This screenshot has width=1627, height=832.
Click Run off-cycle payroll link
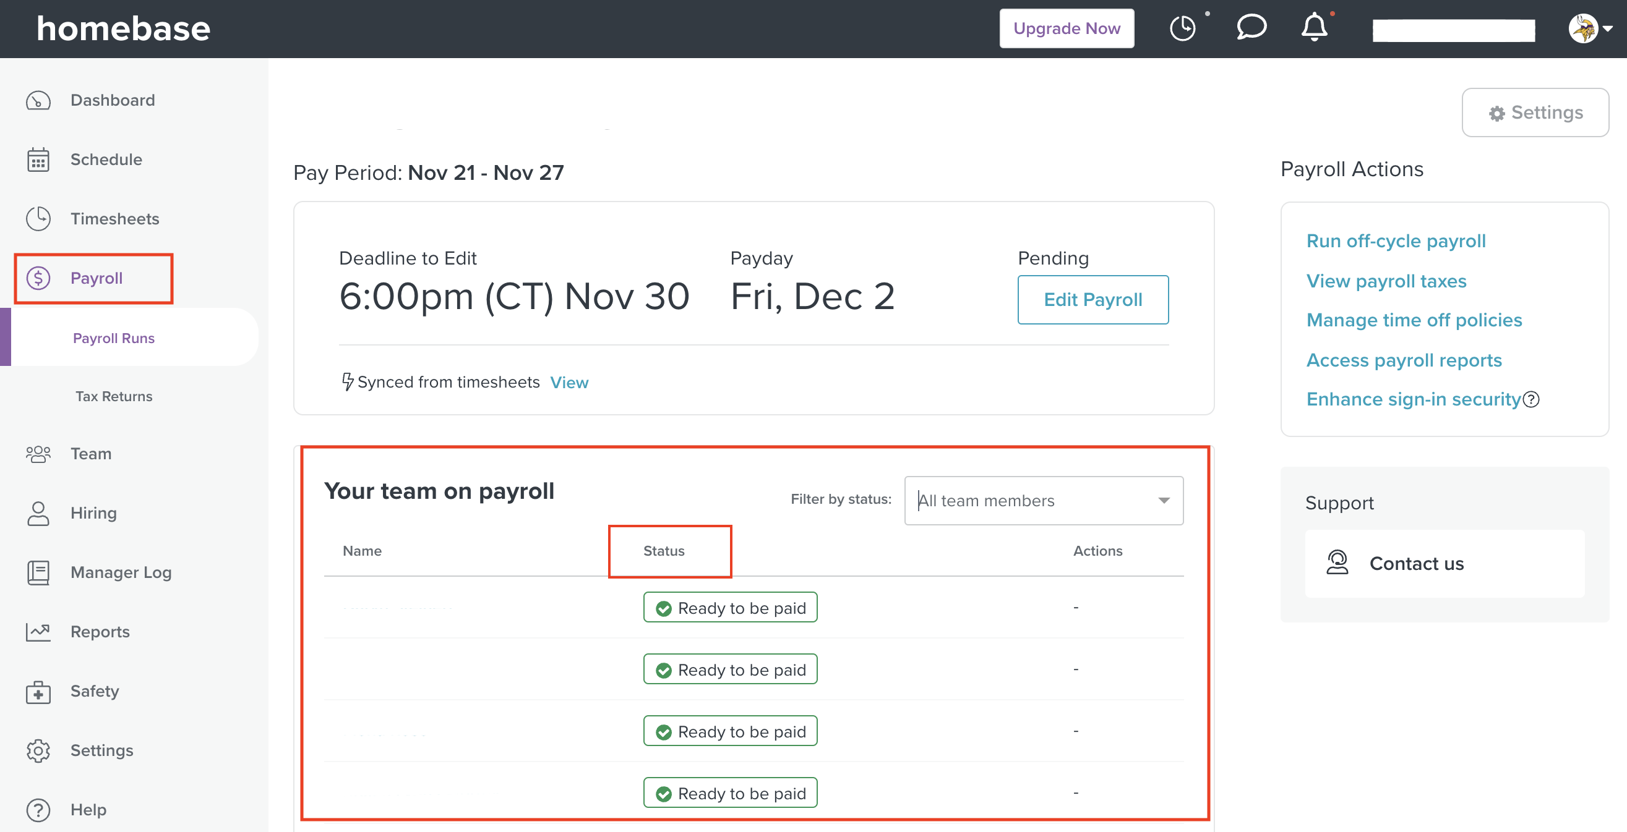[x=1396, y=241]
